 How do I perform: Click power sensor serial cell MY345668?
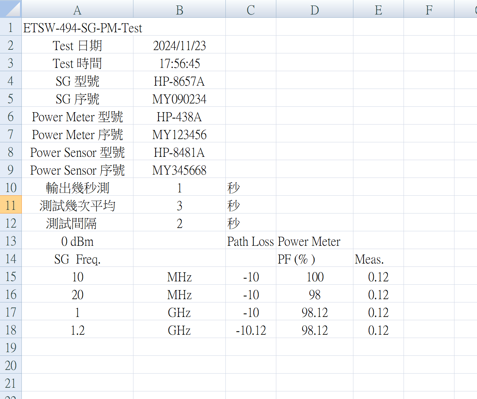pyautogui.click(x=179, y=170)
